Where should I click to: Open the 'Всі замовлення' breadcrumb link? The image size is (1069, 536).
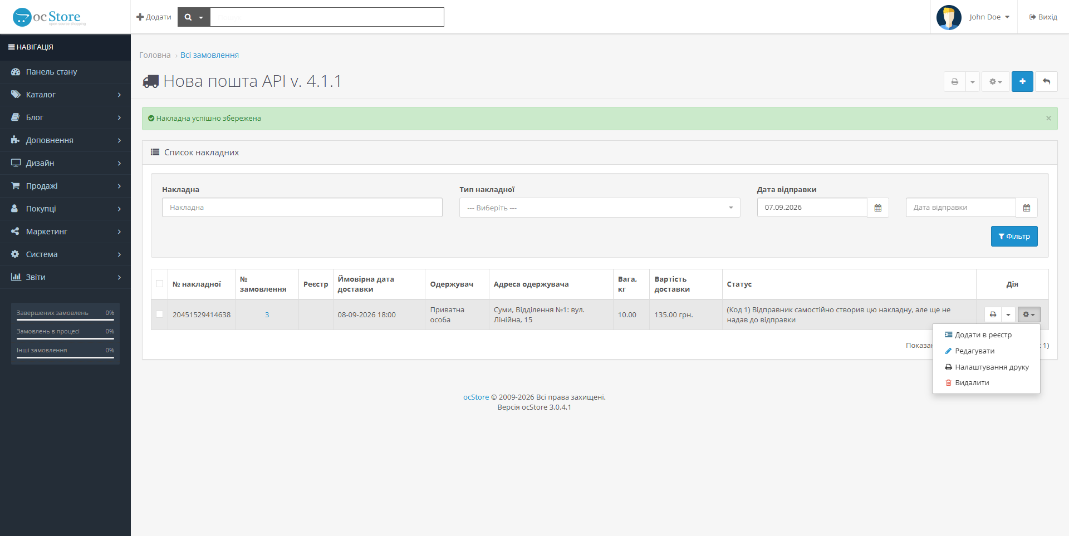(209, 55)
